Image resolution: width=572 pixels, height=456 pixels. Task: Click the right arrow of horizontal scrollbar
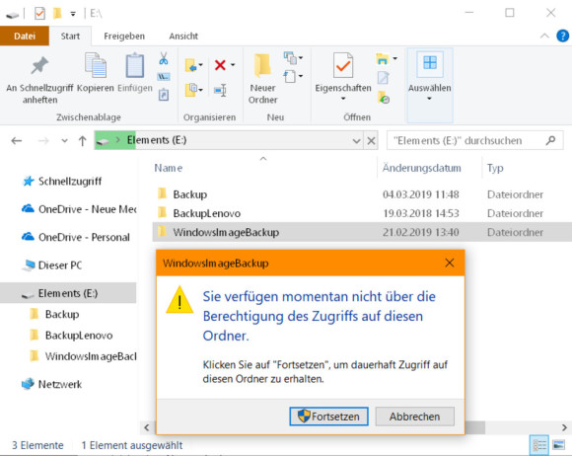(x=564, y=427)
